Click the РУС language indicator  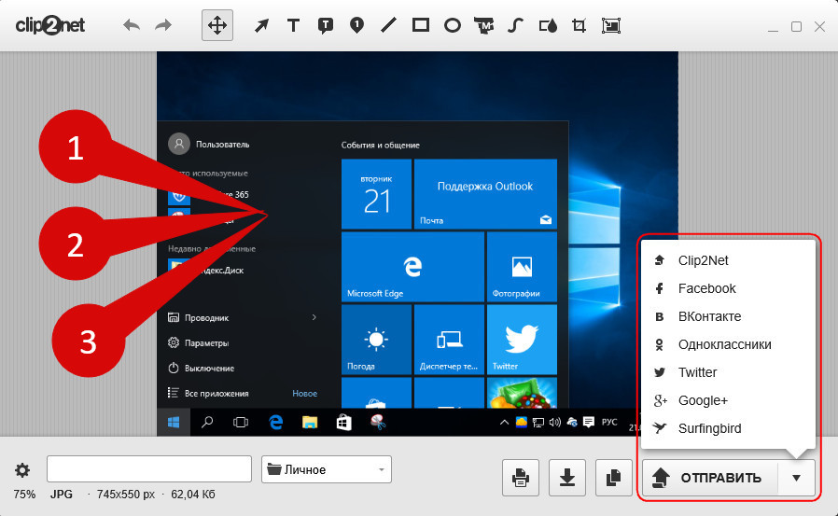609,422
